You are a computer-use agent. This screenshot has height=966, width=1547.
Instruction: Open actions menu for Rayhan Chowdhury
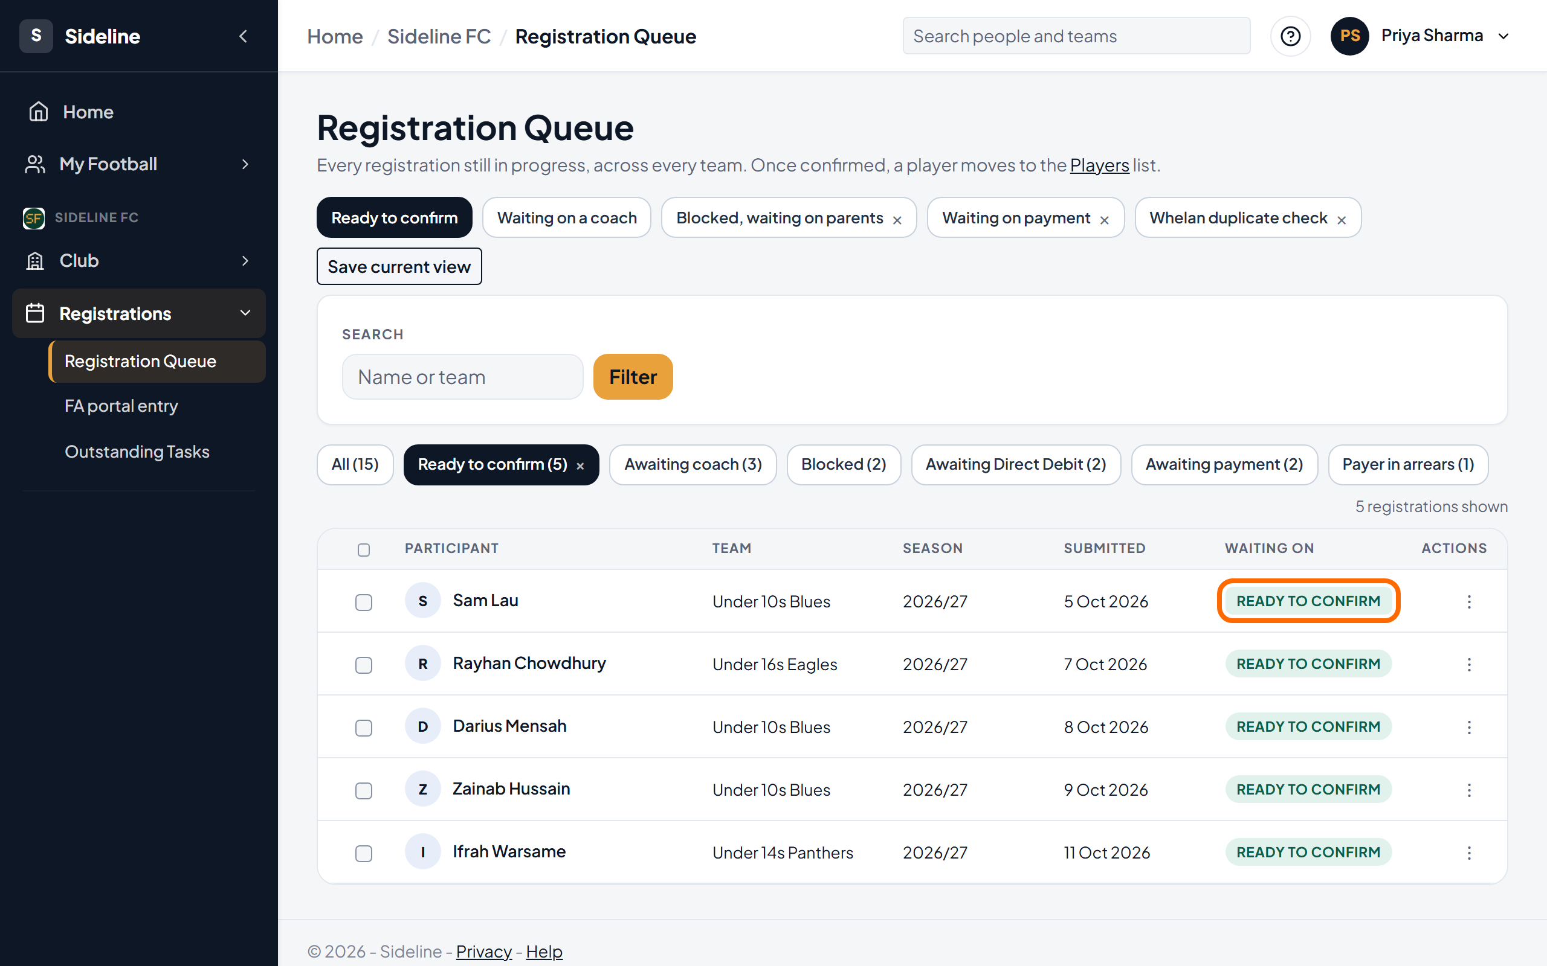tap(1469, 665)
